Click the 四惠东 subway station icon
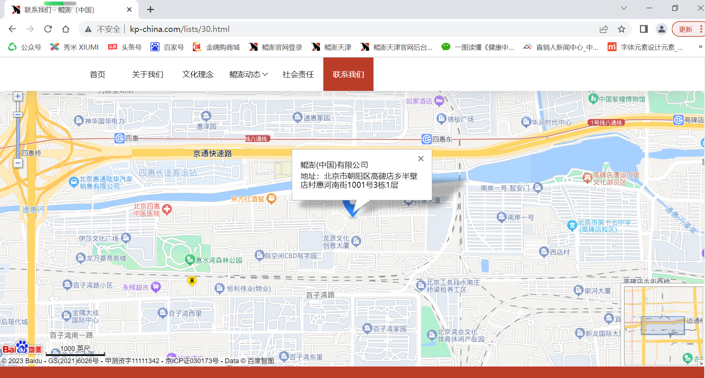This screenshot has width=705, height=378. pos(427,139)
